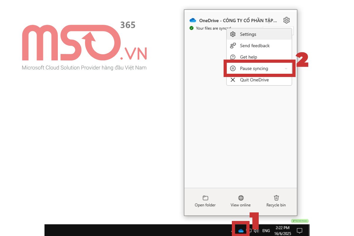Click the green synced checkmark status

pos(191,28)
